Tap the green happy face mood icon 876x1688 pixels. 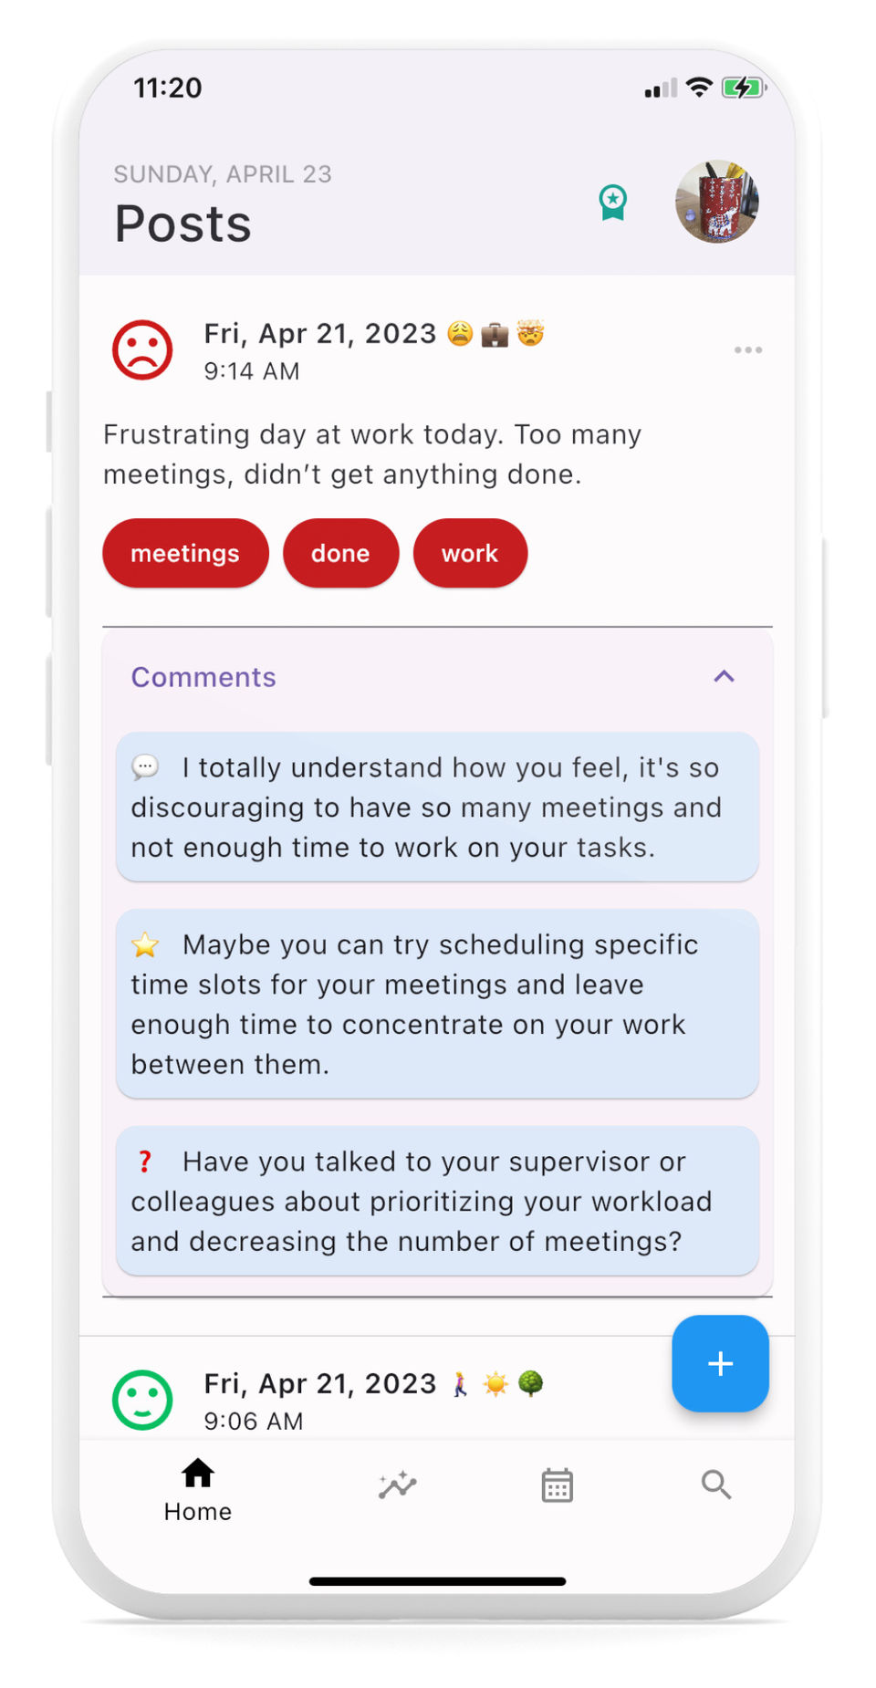coord(142,1400)
